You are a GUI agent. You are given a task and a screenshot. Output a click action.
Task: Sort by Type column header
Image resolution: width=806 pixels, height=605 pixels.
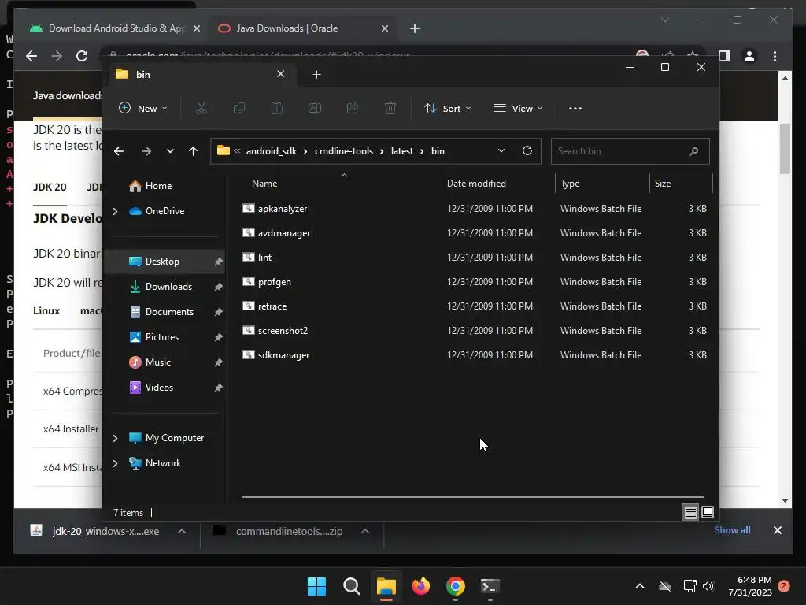coord(602,183)
